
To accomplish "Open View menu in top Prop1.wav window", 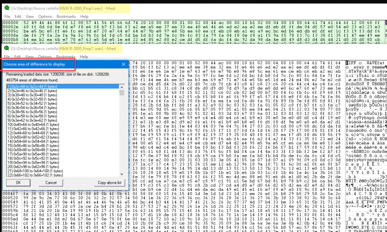I will point(30,17).
